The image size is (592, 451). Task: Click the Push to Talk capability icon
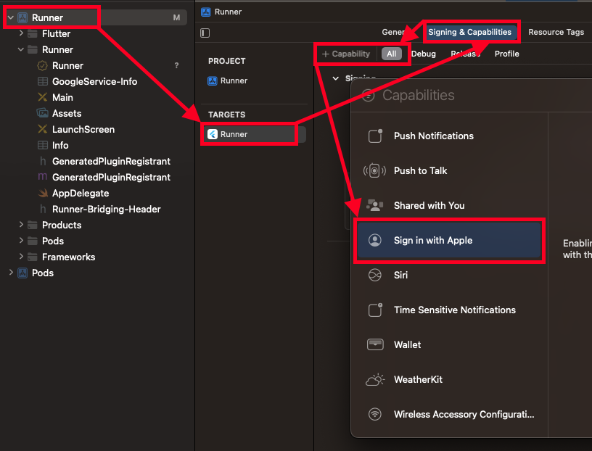(x=374, y=170)
